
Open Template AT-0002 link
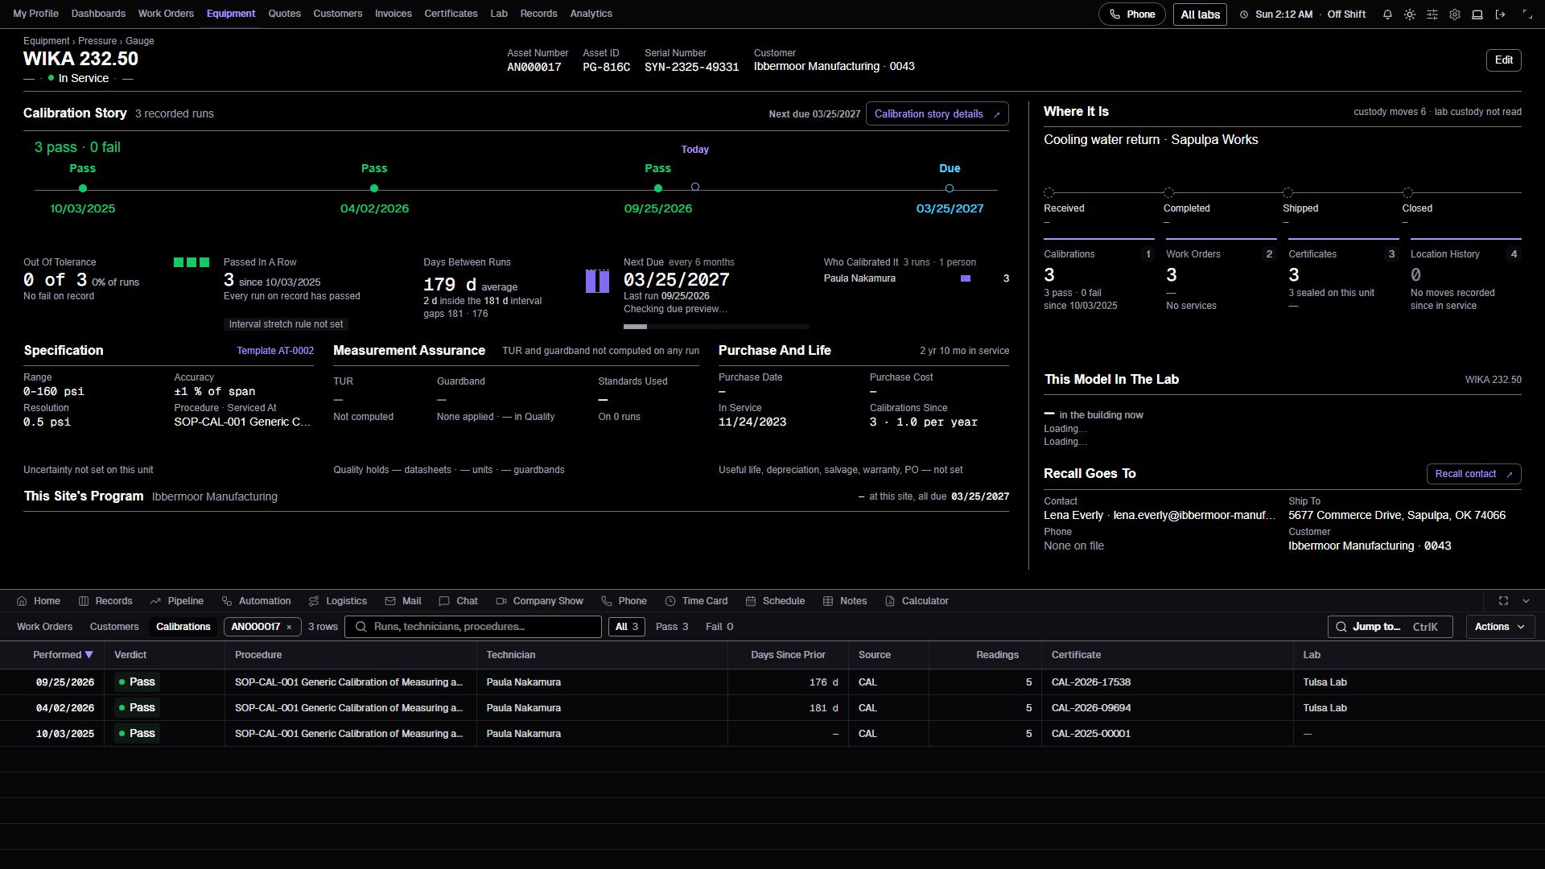[275, 351]
